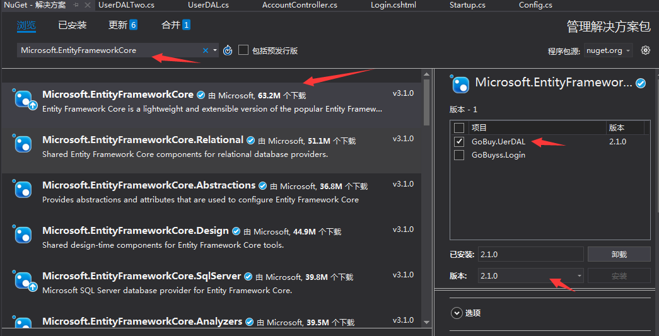This screenshot has height=336, width=659.
Task: Open UserDAL.cs document tab
Action: pos(209,5)
